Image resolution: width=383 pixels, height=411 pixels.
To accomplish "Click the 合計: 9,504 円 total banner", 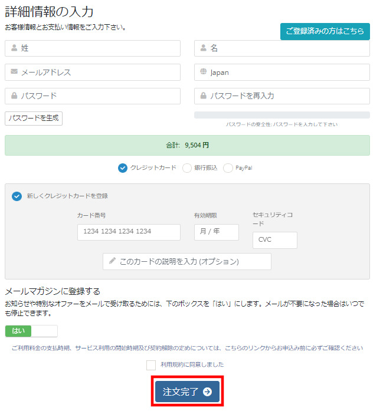I will tap(187, 146).
